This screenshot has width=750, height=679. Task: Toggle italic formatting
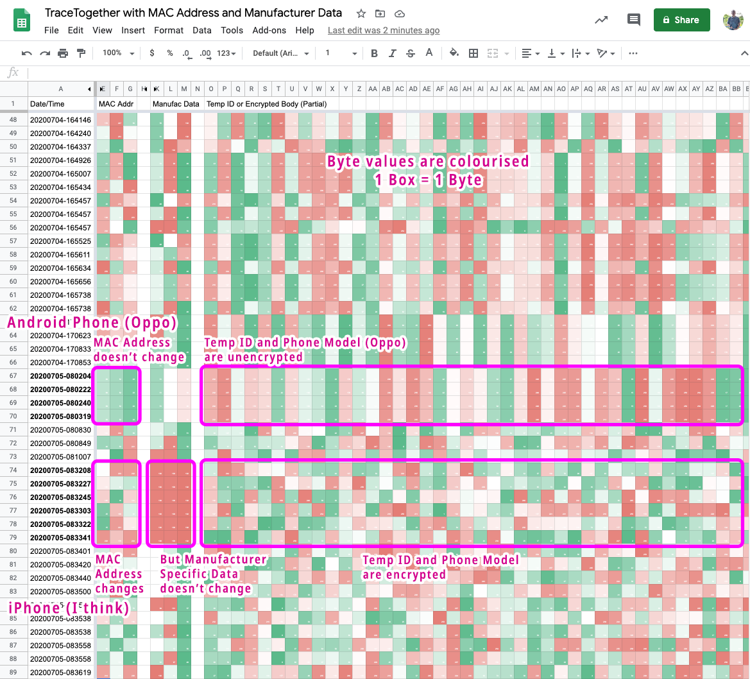pyautogui.click(x=393, y=53)
